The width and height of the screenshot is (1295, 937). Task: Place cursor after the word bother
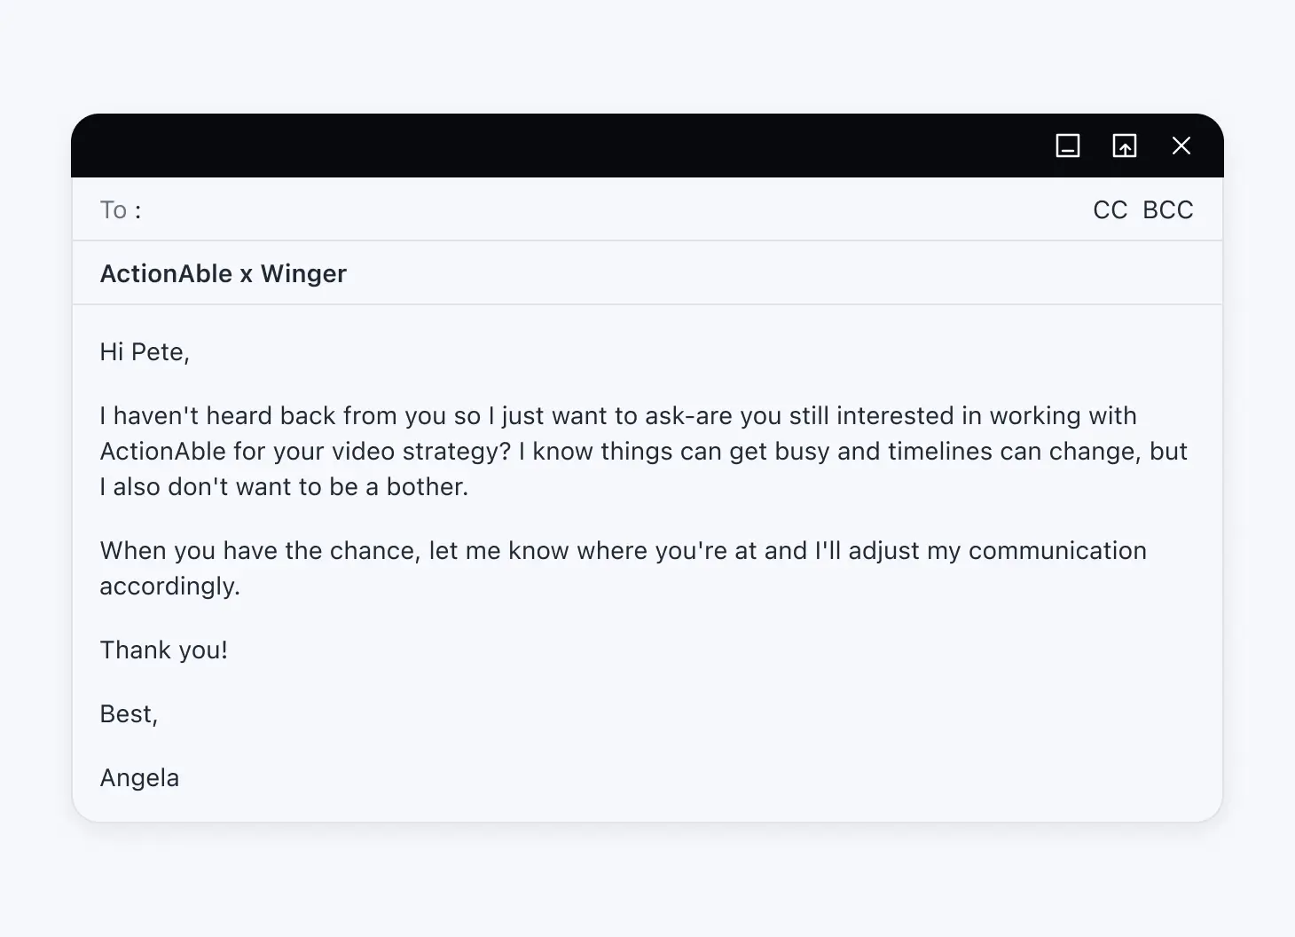click(468, 487)
